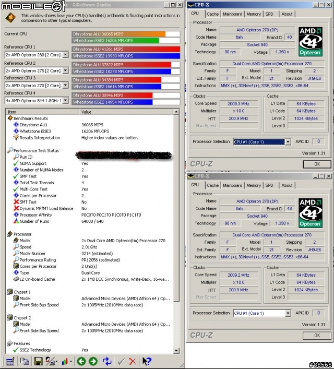This screenshot has width=334, height=369.
Task: Select the NUMA Support green check icon
Action: tap(16, 163)
